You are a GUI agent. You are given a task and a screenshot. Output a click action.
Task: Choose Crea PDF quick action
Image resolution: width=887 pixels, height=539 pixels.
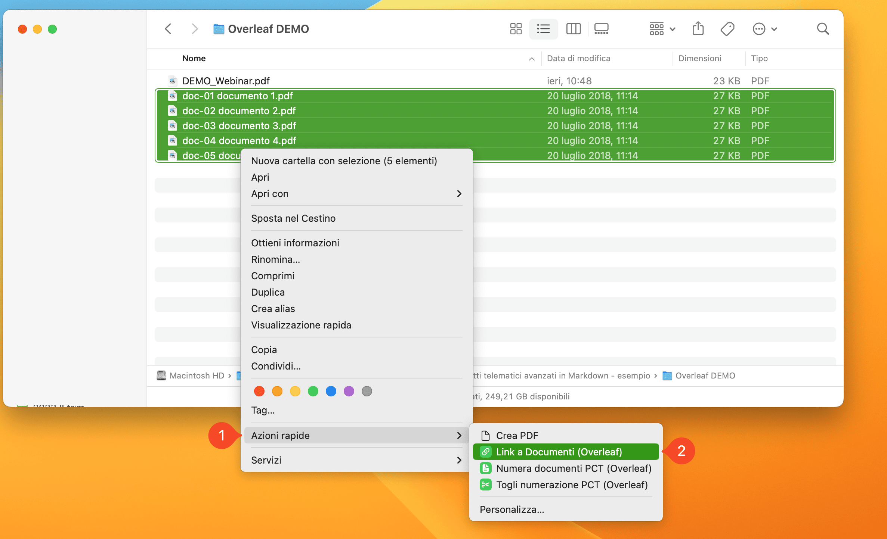coord(566,436)
